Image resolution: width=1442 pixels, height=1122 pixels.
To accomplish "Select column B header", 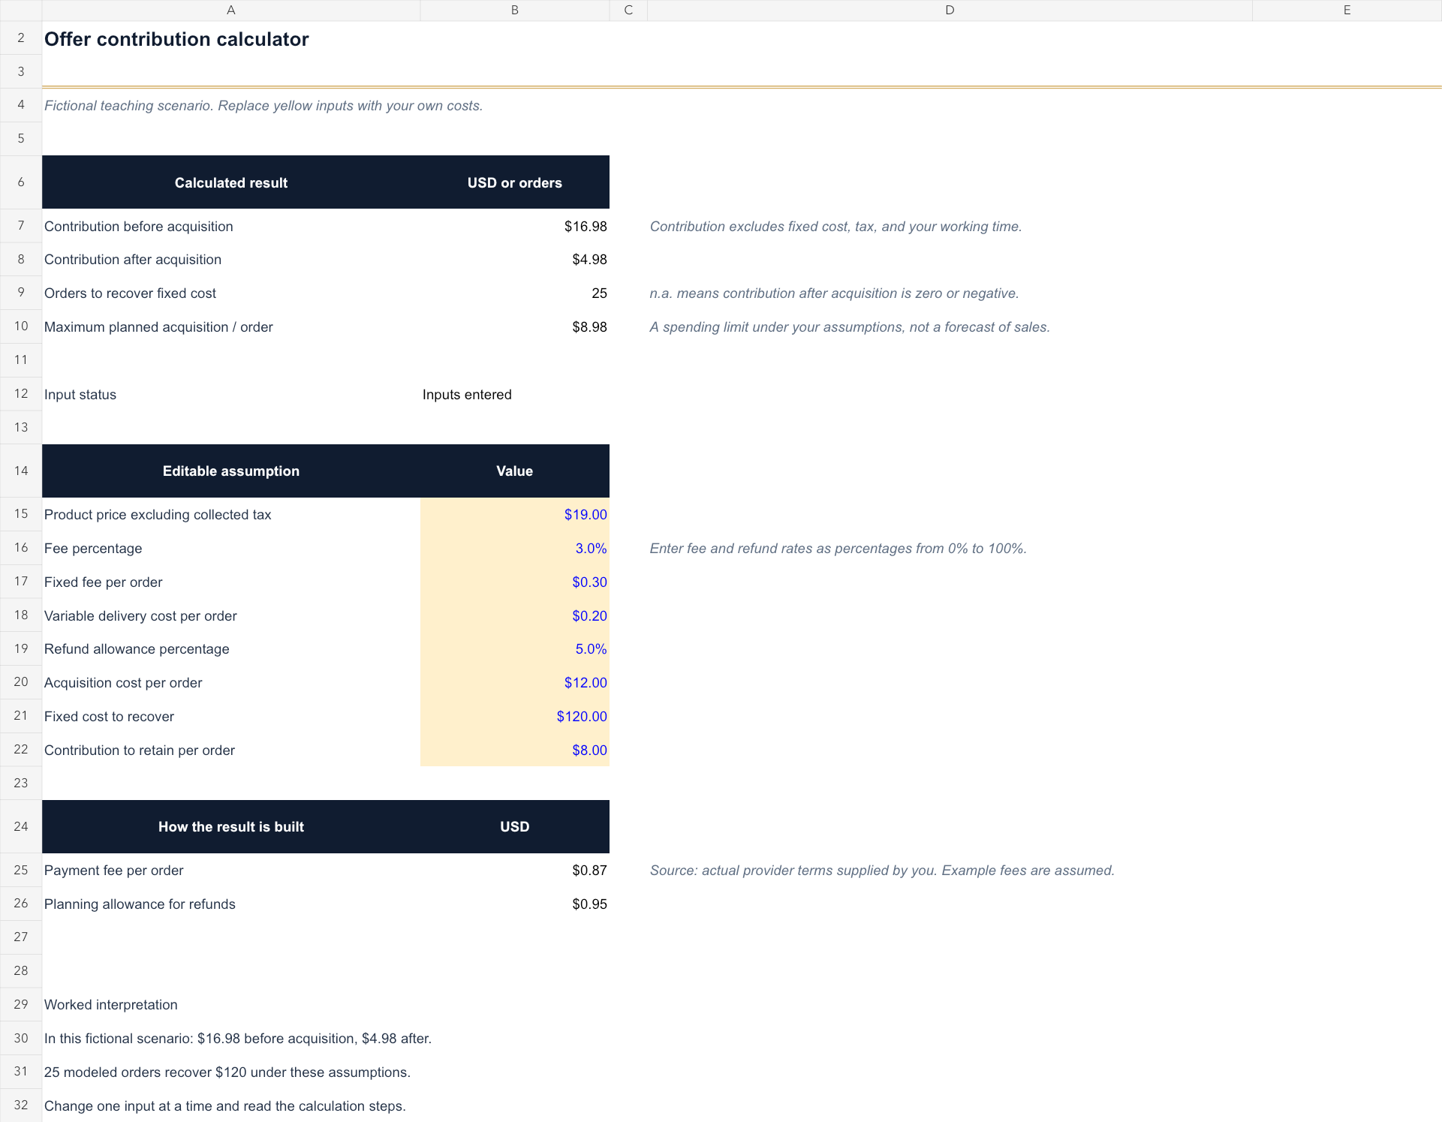I will coord(515,10).
